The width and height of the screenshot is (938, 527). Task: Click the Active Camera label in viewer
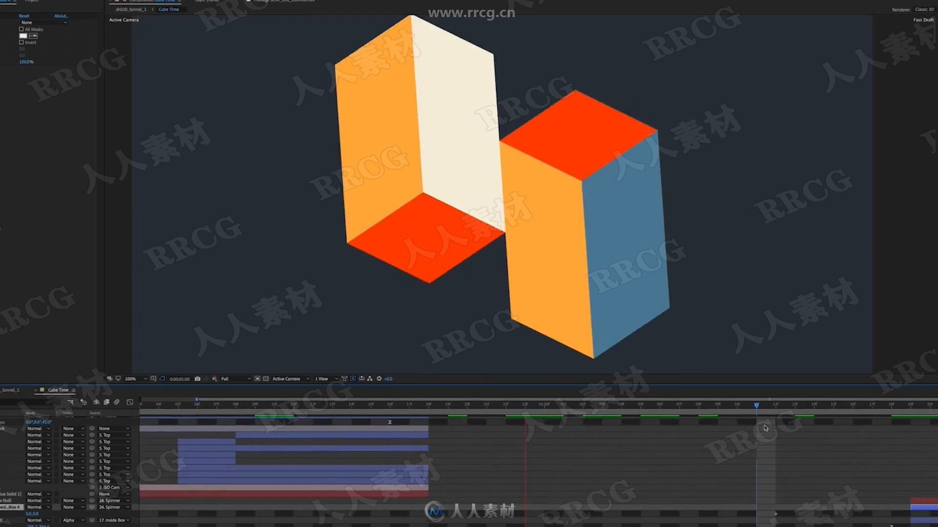(x=124, y=20)
